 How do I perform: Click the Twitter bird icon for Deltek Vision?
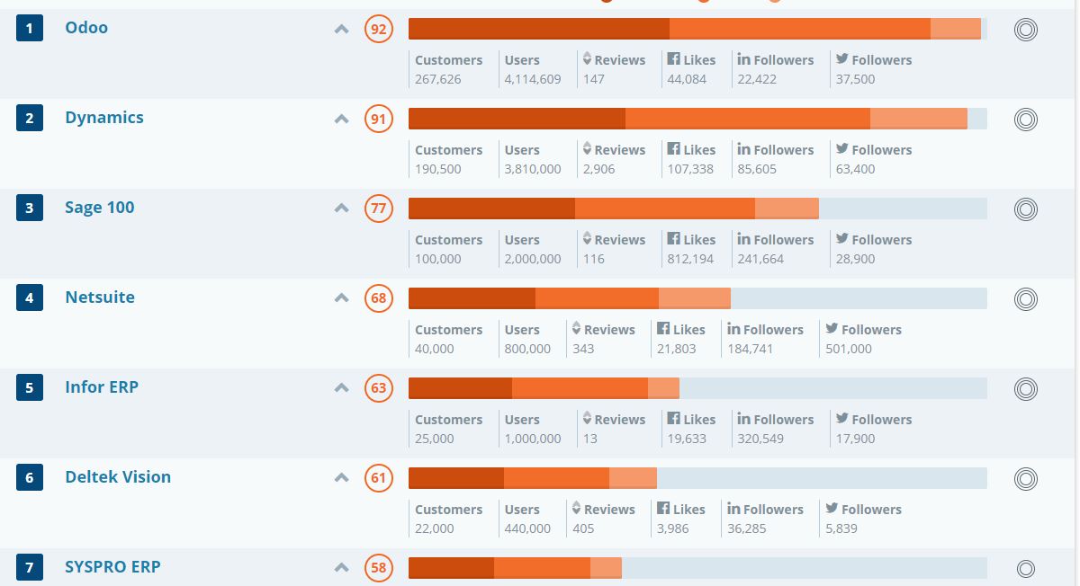832,509
